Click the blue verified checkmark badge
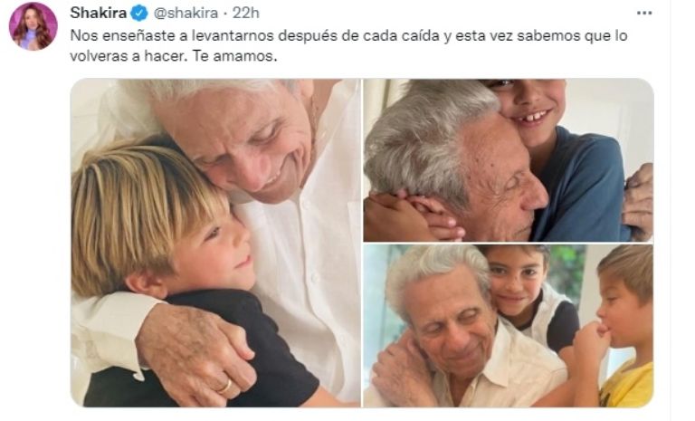The height and width of the screenshot is (421, 695). [x=139, y=14]
